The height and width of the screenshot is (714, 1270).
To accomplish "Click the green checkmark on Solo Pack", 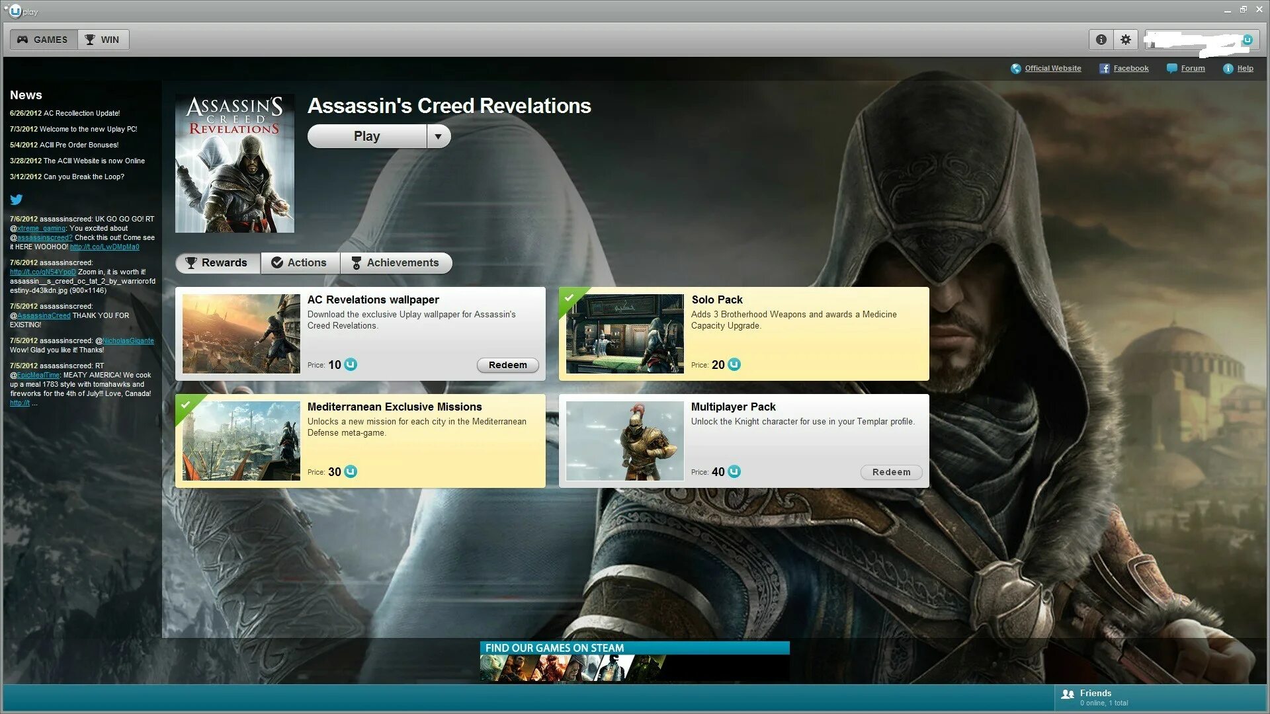I will tap(569, 297).
